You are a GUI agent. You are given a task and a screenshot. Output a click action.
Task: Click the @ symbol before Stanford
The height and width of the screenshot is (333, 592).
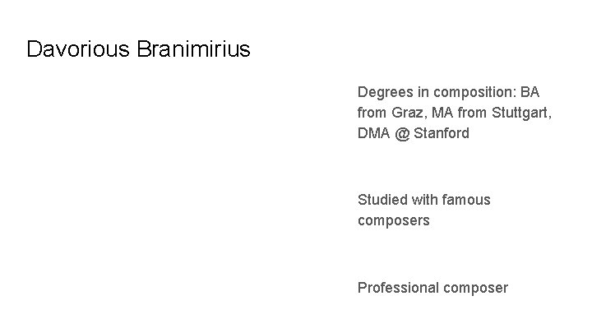click(x=401, y=132)
